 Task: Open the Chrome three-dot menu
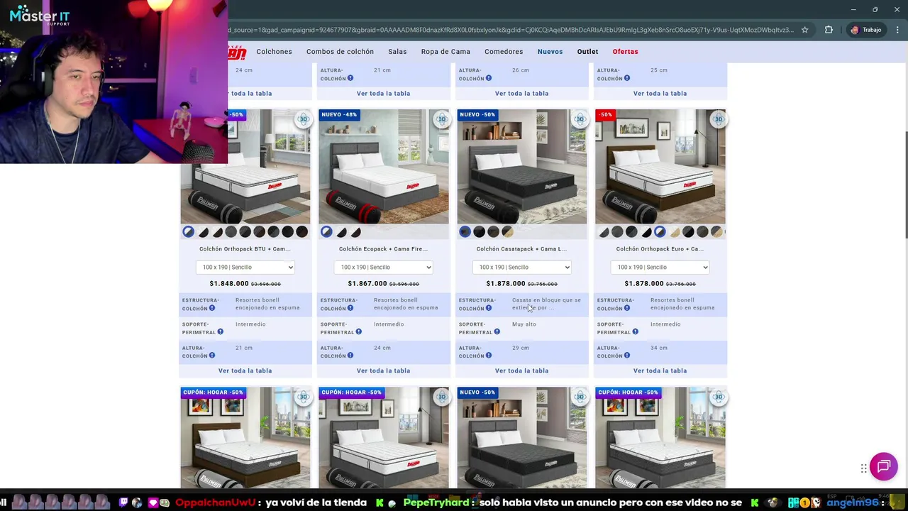coord(897,30)
